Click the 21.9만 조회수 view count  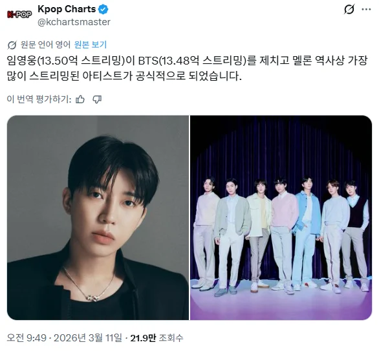tap(157, 337)
